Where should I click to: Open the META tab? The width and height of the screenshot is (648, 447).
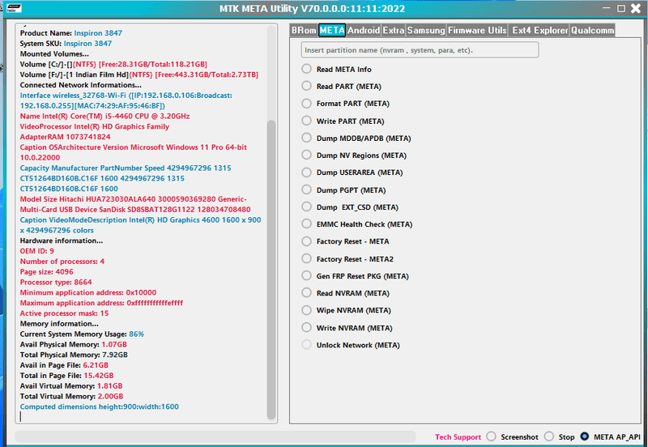coord(332,30)
